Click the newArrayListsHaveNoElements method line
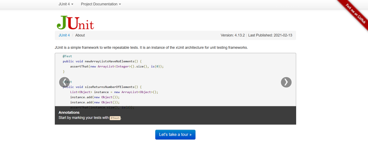 [x=103, y=61]
